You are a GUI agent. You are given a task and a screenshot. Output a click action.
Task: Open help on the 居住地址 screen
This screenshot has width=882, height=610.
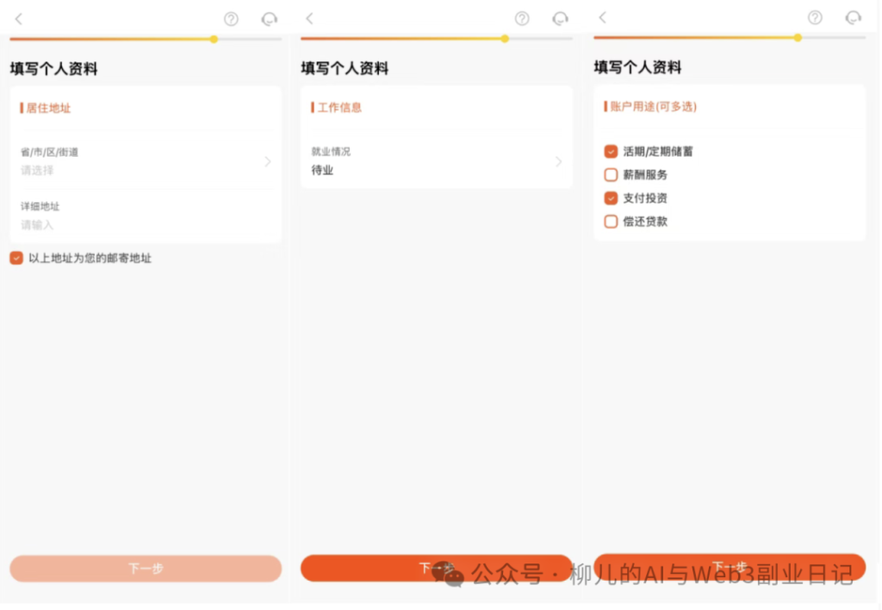(231, 19)
